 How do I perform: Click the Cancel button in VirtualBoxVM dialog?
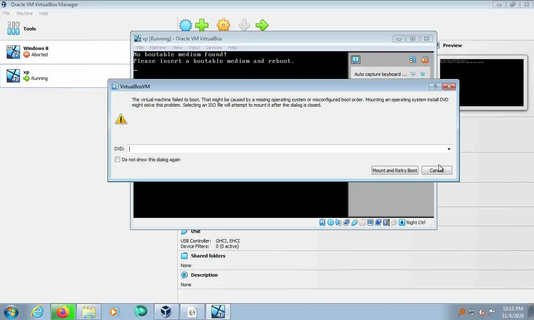tap(437, 170)
